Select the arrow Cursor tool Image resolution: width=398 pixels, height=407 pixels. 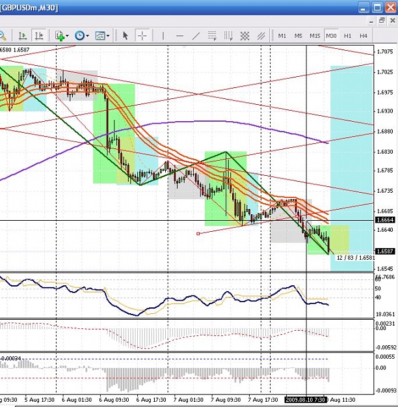coord(126,36)
